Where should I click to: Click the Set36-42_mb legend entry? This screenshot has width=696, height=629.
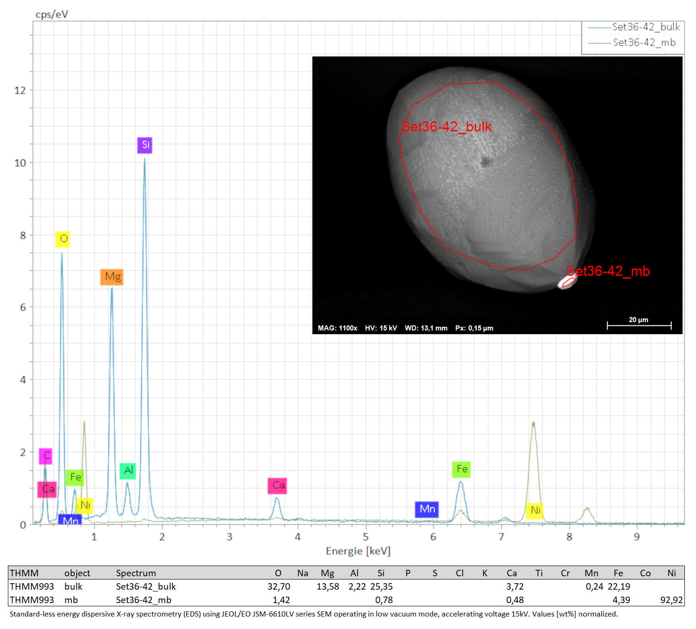coord(632,43)
